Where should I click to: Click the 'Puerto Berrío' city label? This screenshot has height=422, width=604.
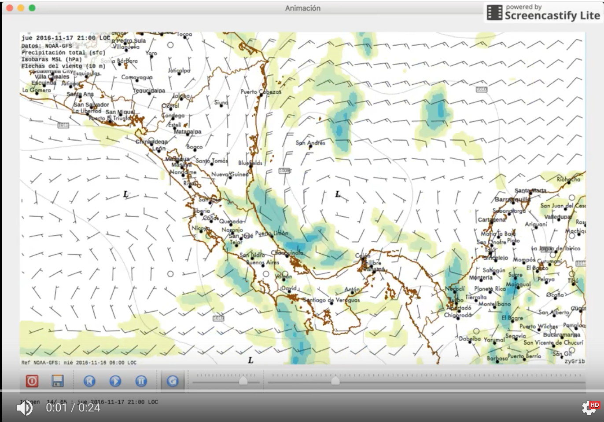(524, 356)
